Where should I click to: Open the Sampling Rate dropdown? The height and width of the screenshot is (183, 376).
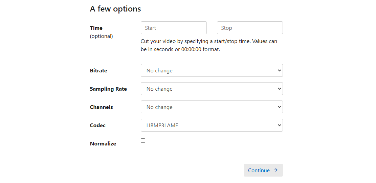coord(212,89)
